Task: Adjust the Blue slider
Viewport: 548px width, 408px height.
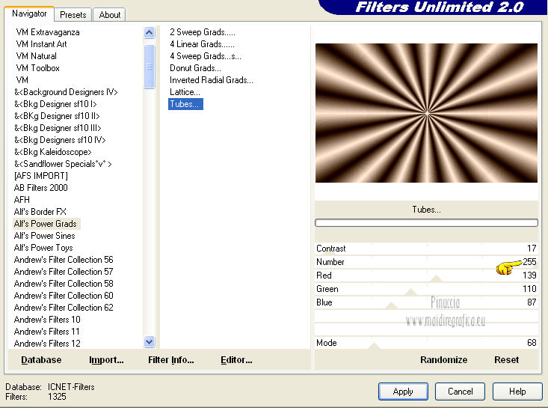Action: click(x=426, y=302)
